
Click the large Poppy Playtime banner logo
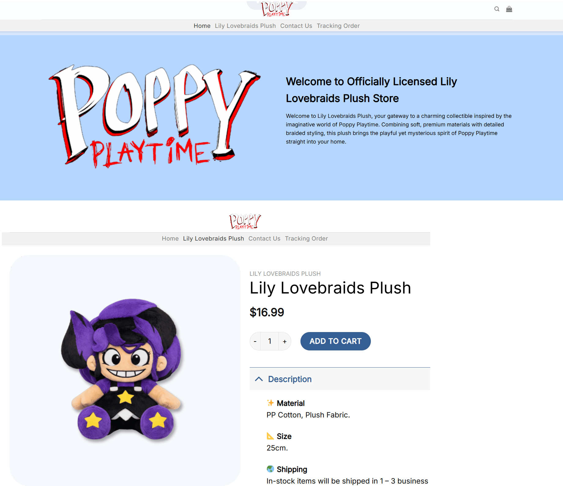[x=155, y=116]
